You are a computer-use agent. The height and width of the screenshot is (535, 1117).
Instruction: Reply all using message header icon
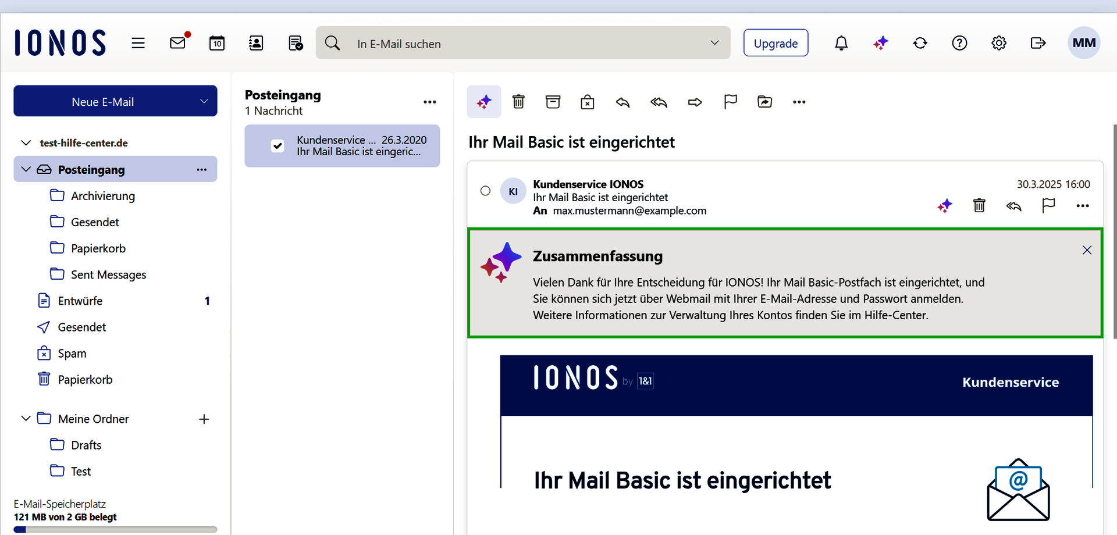(1014, 206)
